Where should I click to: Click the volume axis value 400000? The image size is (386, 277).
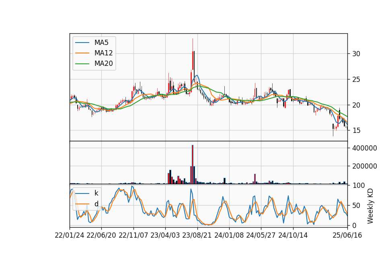[365, 148]
